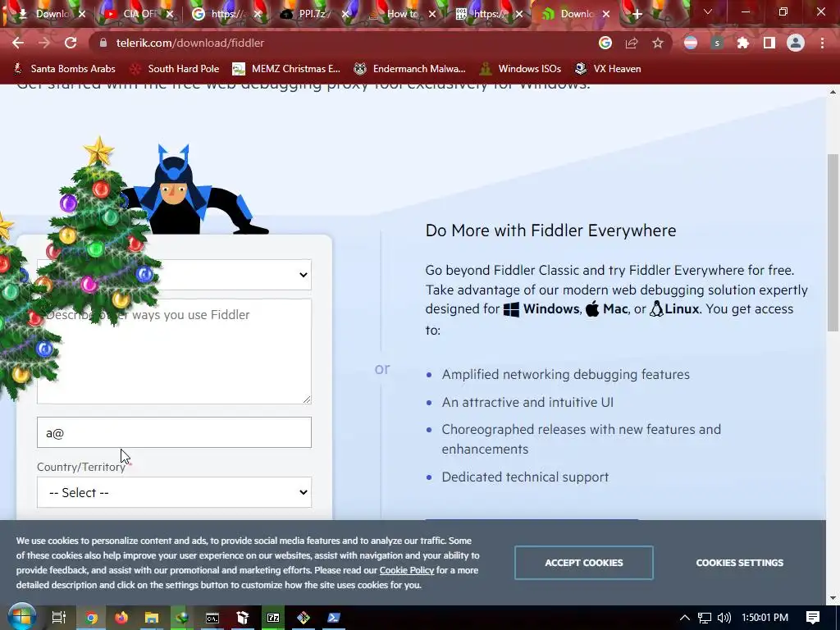840x630 pixels.
Task: Open the South Hard Pole bookmark
Action: [x=176, y=69]
